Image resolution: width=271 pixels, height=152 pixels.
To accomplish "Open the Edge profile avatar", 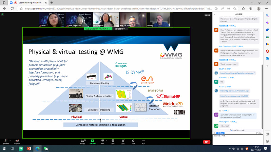I will (x=258, y=8).
